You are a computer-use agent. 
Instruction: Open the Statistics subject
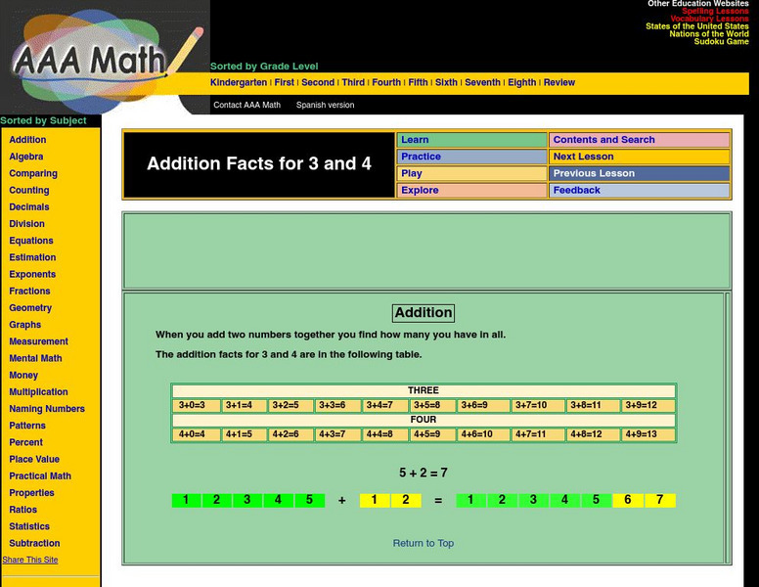tap(29, 526)
